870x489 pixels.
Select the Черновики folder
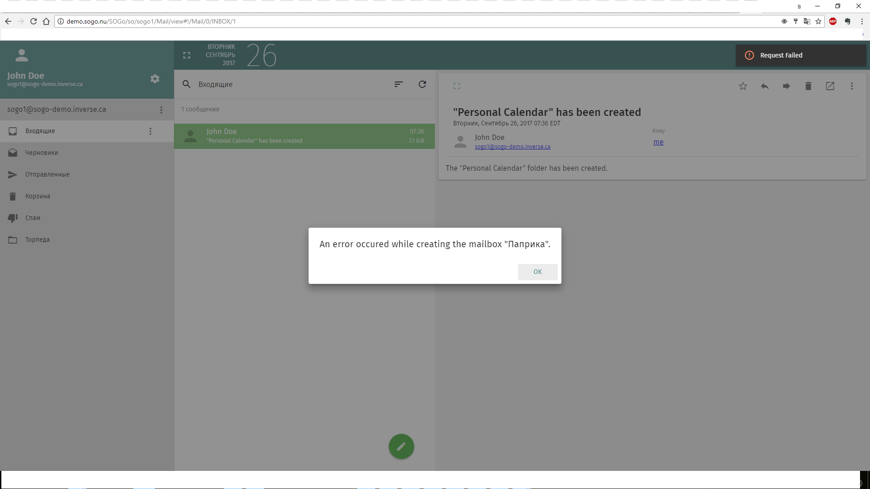tap(42, 153)
